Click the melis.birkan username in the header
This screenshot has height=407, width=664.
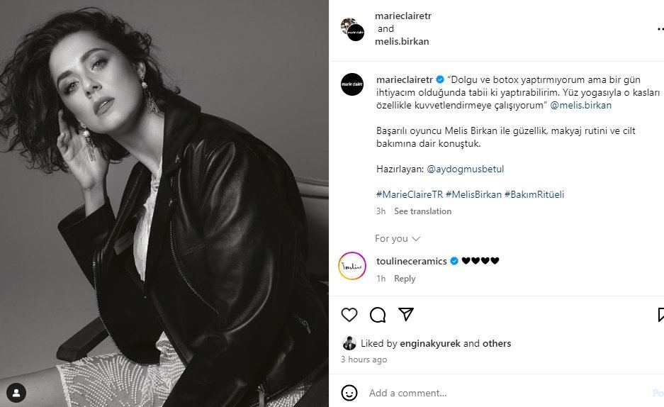point(402,41)
